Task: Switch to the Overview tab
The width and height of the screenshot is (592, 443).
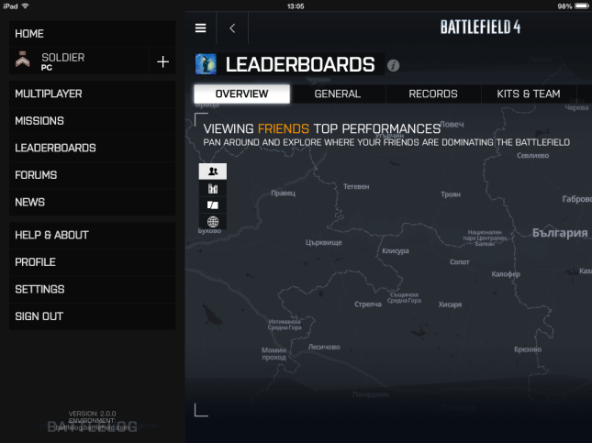Action: pos(241,94)
